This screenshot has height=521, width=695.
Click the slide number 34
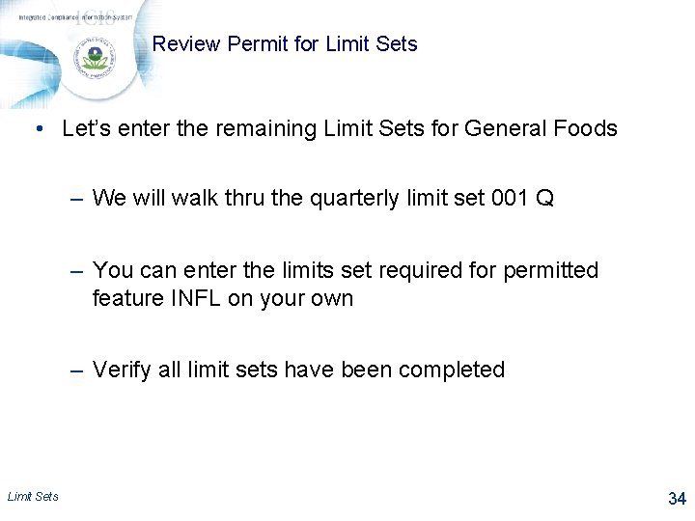[x=678, y=499]
